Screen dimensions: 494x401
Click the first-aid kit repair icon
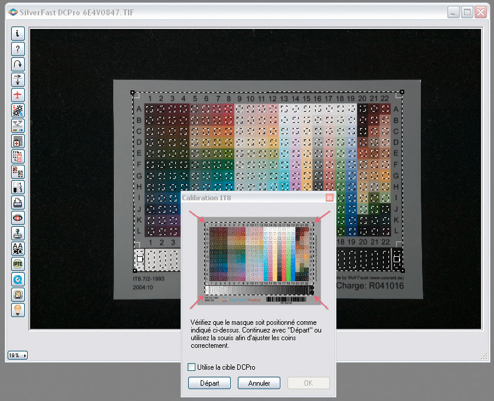pos(18,141)
